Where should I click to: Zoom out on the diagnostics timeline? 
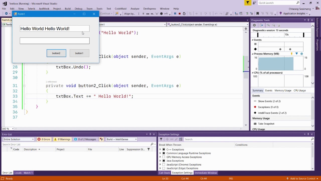274,25
